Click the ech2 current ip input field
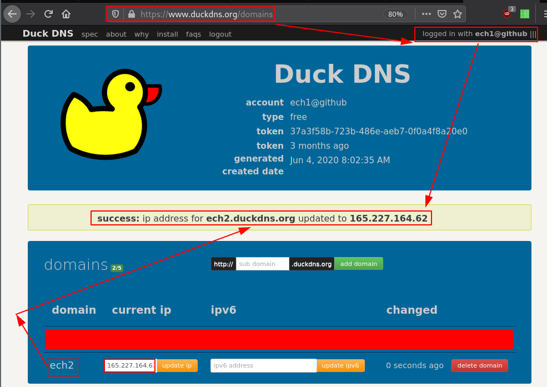Image resolution: width=547 pixels, height=387 pixels. pyautogui.click(x=130, y=365)
